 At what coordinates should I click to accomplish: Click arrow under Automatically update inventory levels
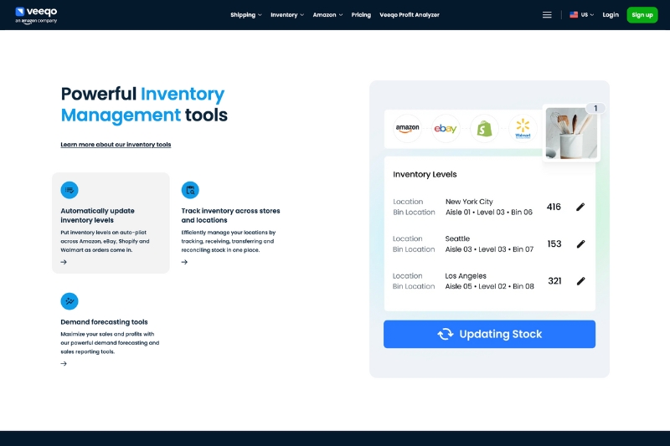click(x=64, y=262)
